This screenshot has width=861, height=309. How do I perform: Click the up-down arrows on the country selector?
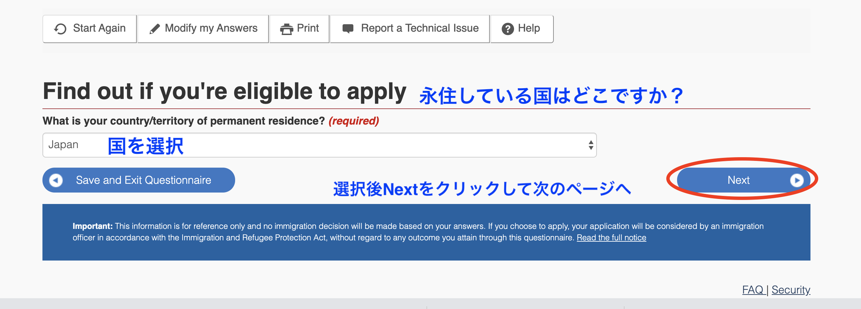click(x=591, y=145)
